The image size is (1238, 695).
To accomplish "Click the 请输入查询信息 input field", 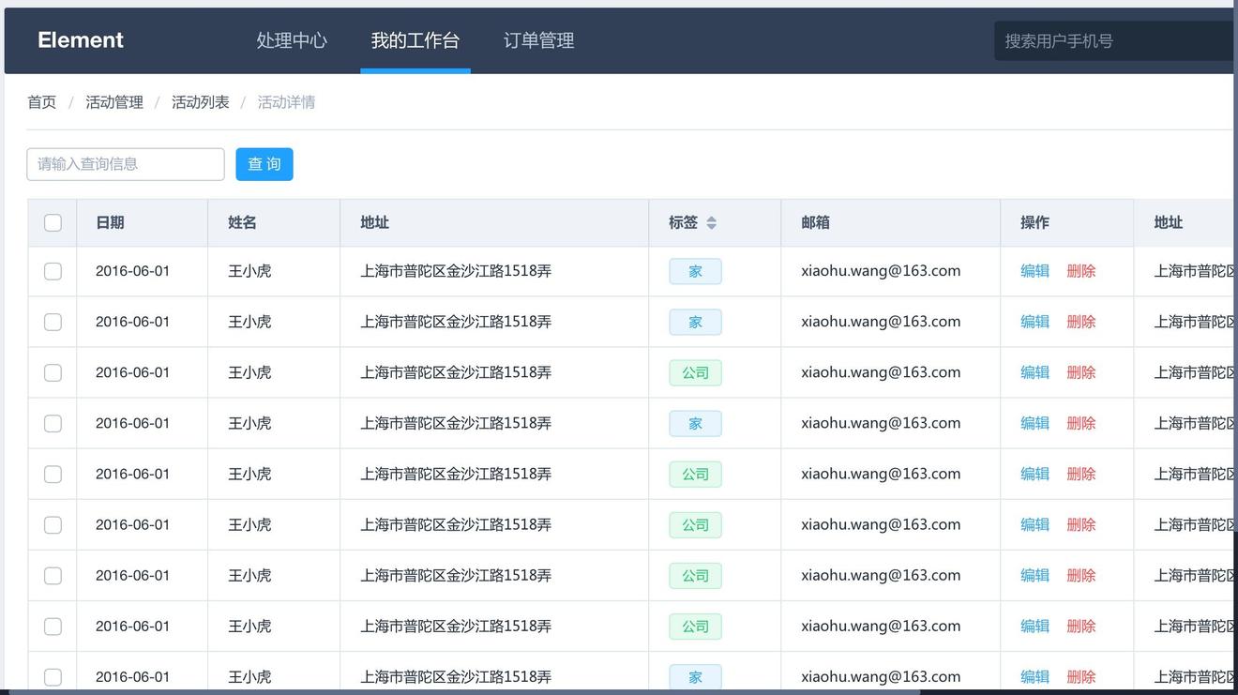I will pyautogui.click(x=125, y=163).
